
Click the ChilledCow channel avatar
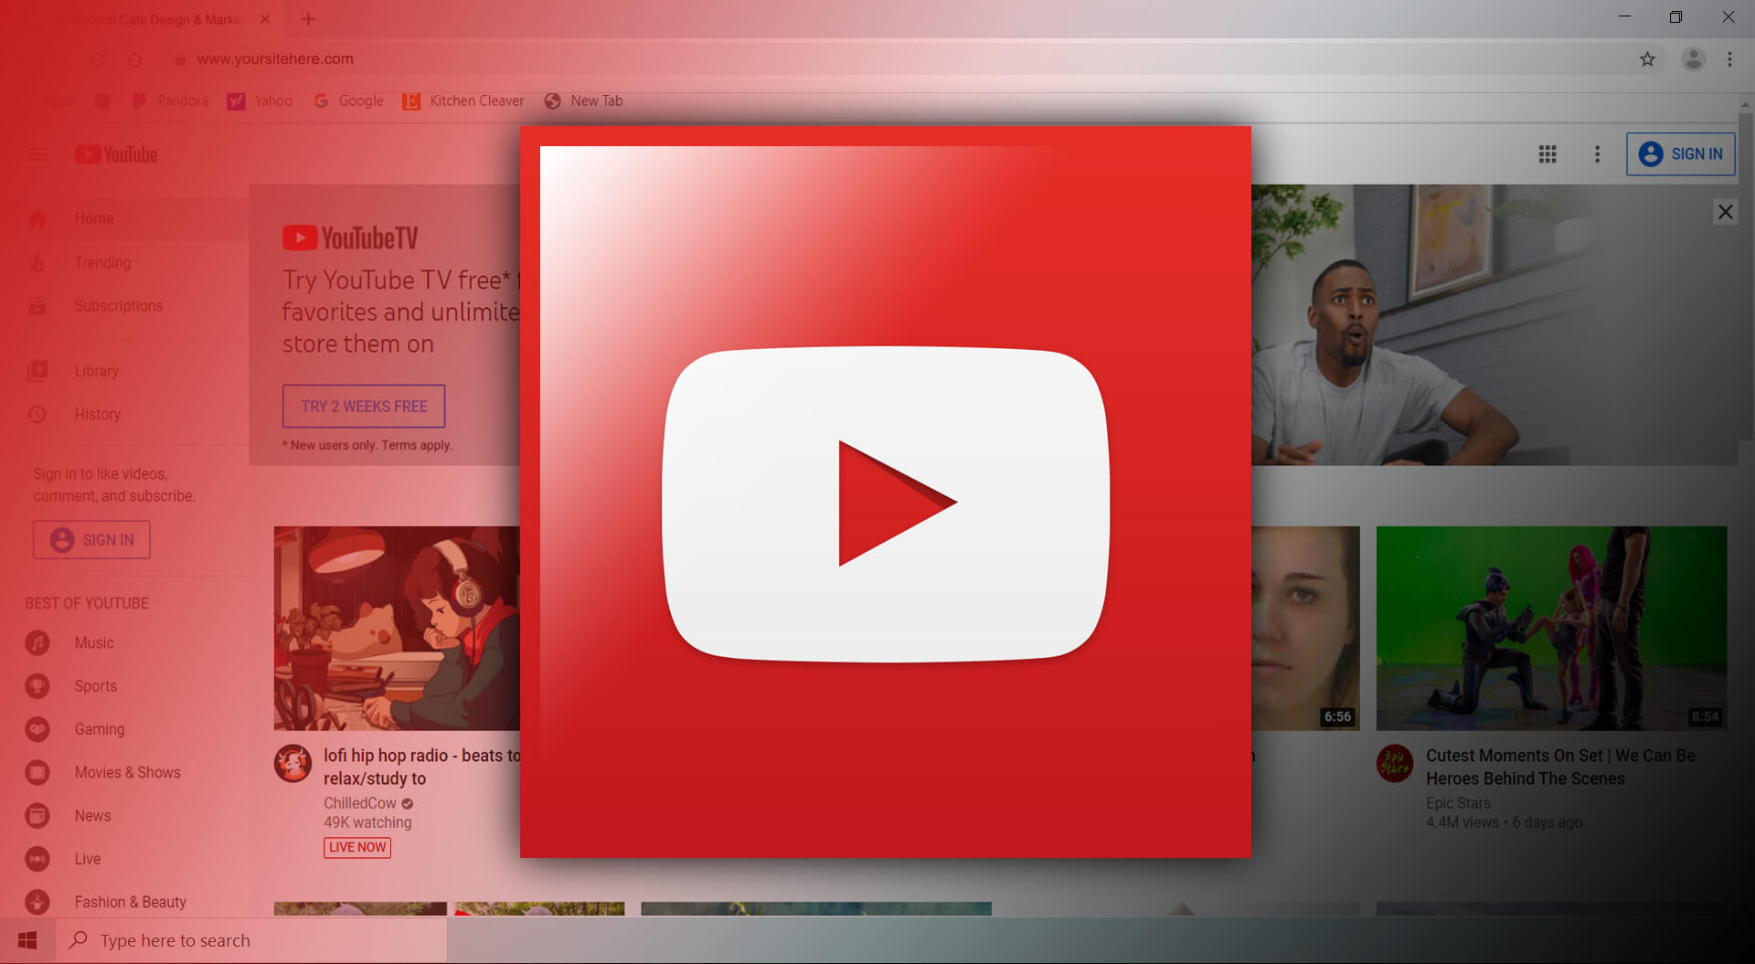293,763
